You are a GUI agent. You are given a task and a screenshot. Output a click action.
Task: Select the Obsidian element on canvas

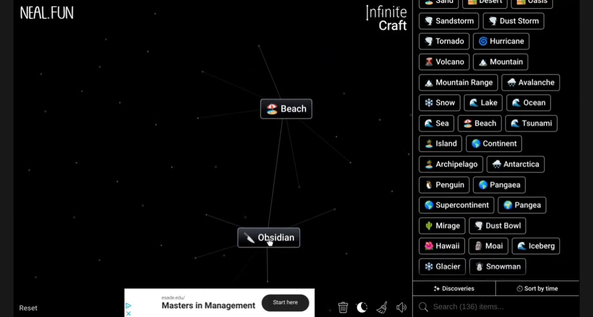tap(269, 237)
